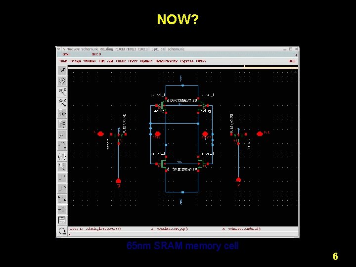The width and height of the screenshot is (356, 267).
Task: Click the Save icon below Check and Save
Action: click(x=62, y=81)
